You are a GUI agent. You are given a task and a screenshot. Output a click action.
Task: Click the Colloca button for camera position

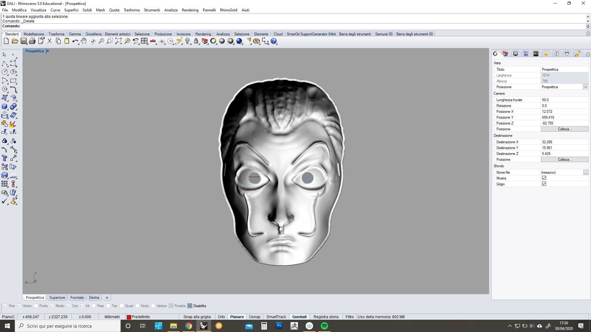[x=565, y=129]
